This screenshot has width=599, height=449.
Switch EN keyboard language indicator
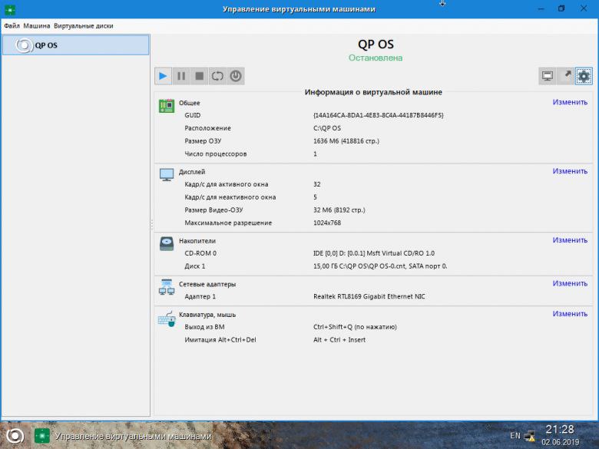pos(515,436)
